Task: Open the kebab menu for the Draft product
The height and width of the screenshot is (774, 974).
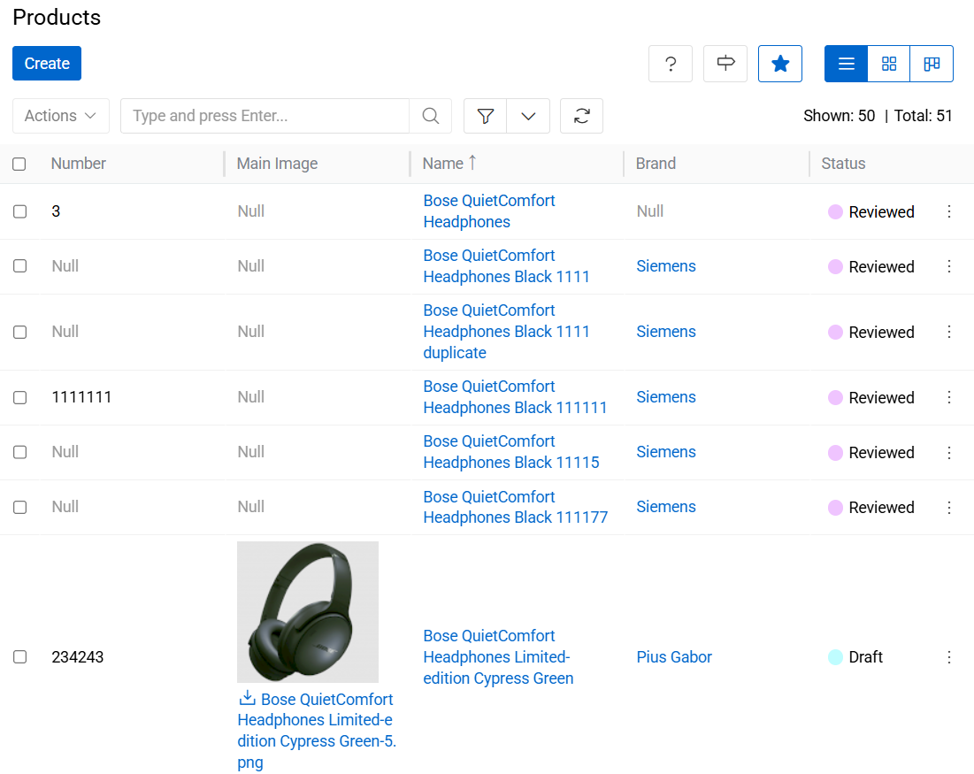Action: pyautogui.click(x=949, y=657)
